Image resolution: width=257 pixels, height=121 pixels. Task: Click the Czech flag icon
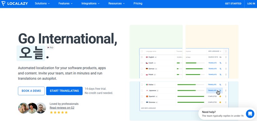click(147, 63)
